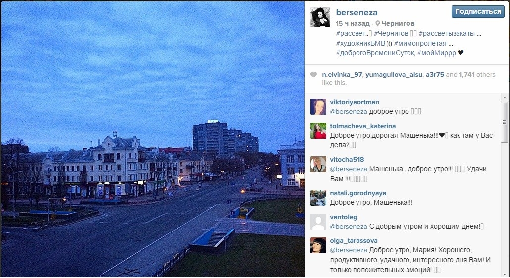Click the comments scrollbar thumb
This screenshot has width=510, height=278.
tap(505, 122)
